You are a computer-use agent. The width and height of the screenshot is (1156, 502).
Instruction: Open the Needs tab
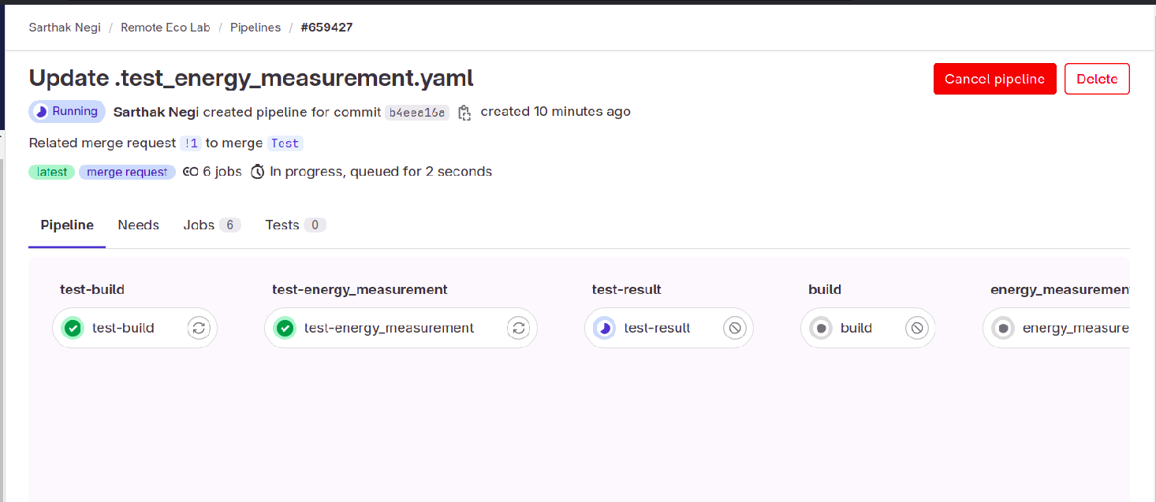point(138,225)
